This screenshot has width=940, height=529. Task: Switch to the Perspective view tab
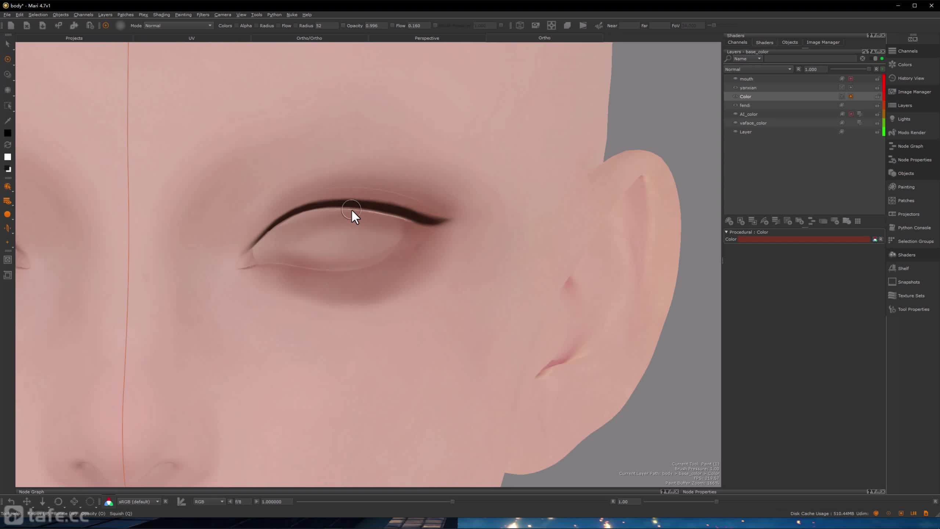(427, 38)
